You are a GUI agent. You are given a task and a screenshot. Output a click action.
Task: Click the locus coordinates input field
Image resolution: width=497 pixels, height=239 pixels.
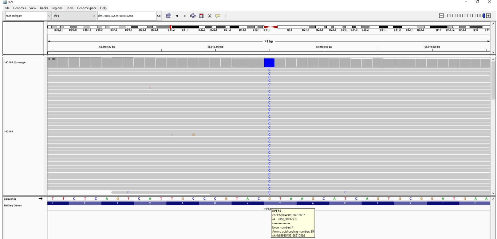click(x=127, y=16)
